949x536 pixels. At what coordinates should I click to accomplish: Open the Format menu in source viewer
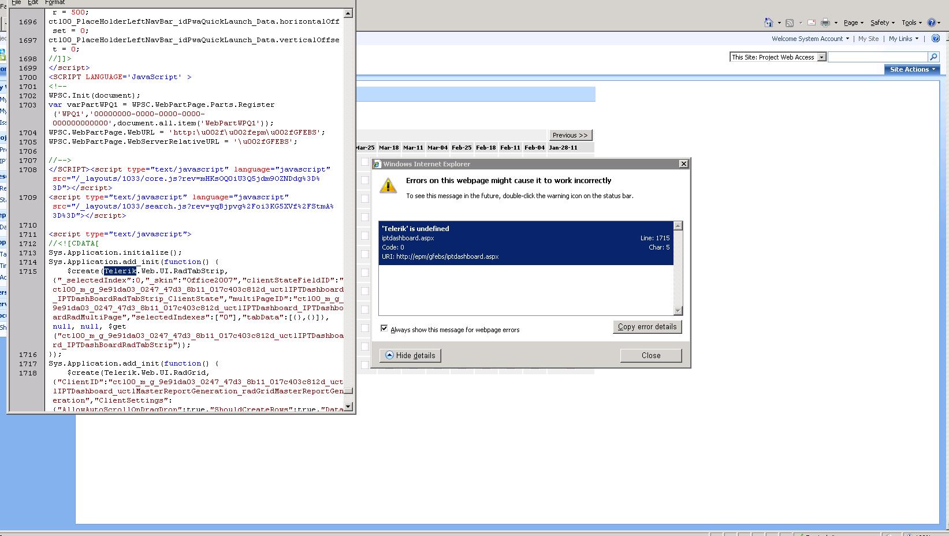(x=55, y=2)
